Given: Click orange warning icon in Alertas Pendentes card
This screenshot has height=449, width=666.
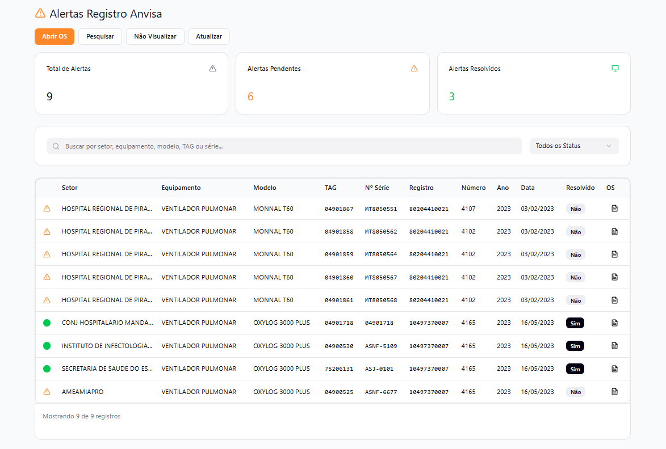Looking at the screenshot, I should pyautogui.click(x=414, y=69).
